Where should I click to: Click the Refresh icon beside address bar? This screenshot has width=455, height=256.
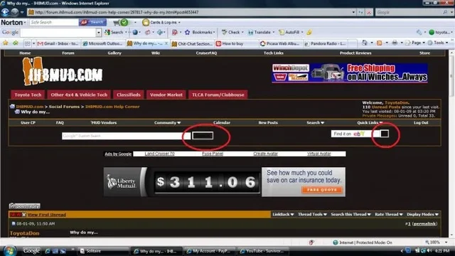(360, 12)
